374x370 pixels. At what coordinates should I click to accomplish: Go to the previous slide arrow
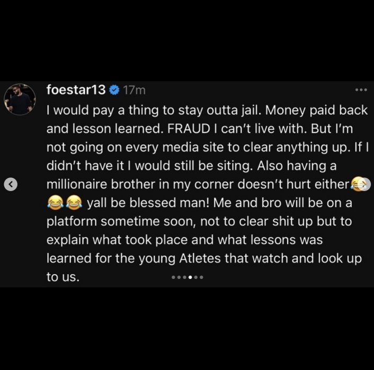[11, 184]
